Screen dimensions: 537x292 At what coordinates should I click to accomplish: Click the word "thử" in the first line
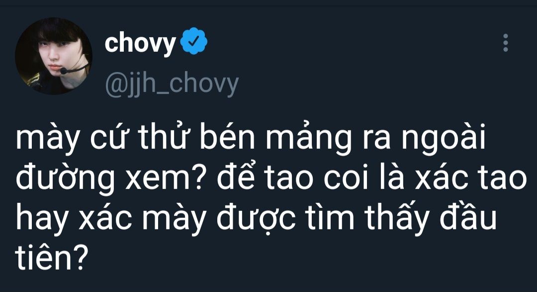[164, 137]
